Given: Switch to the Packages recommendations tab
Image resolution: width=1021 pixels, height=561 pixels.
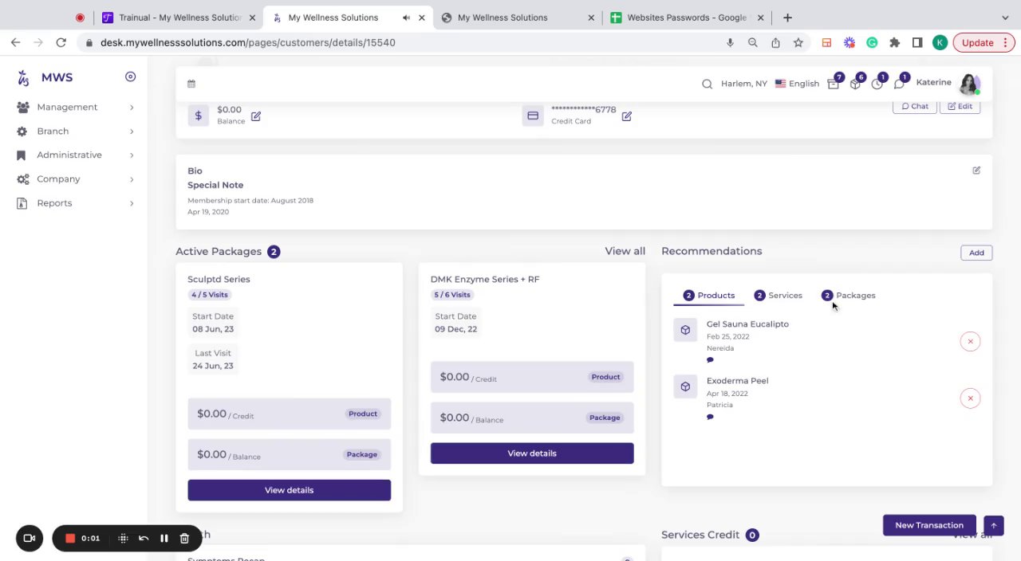Looking at the screenshot, I should click(x=849, y=296).
